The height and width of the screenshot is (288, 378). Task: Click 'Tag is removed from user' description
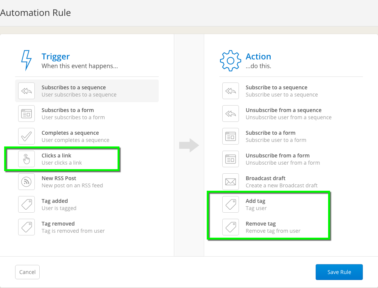[x=73, y=231]
